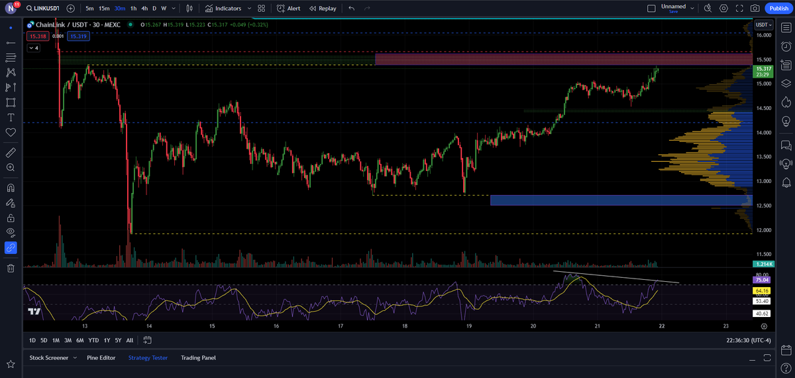Open favorites toolbar star icon

click(11, 364)
